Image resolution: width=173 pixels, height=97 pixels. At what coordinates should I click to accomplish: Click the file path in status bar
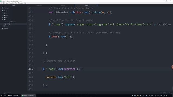point(3,93)
